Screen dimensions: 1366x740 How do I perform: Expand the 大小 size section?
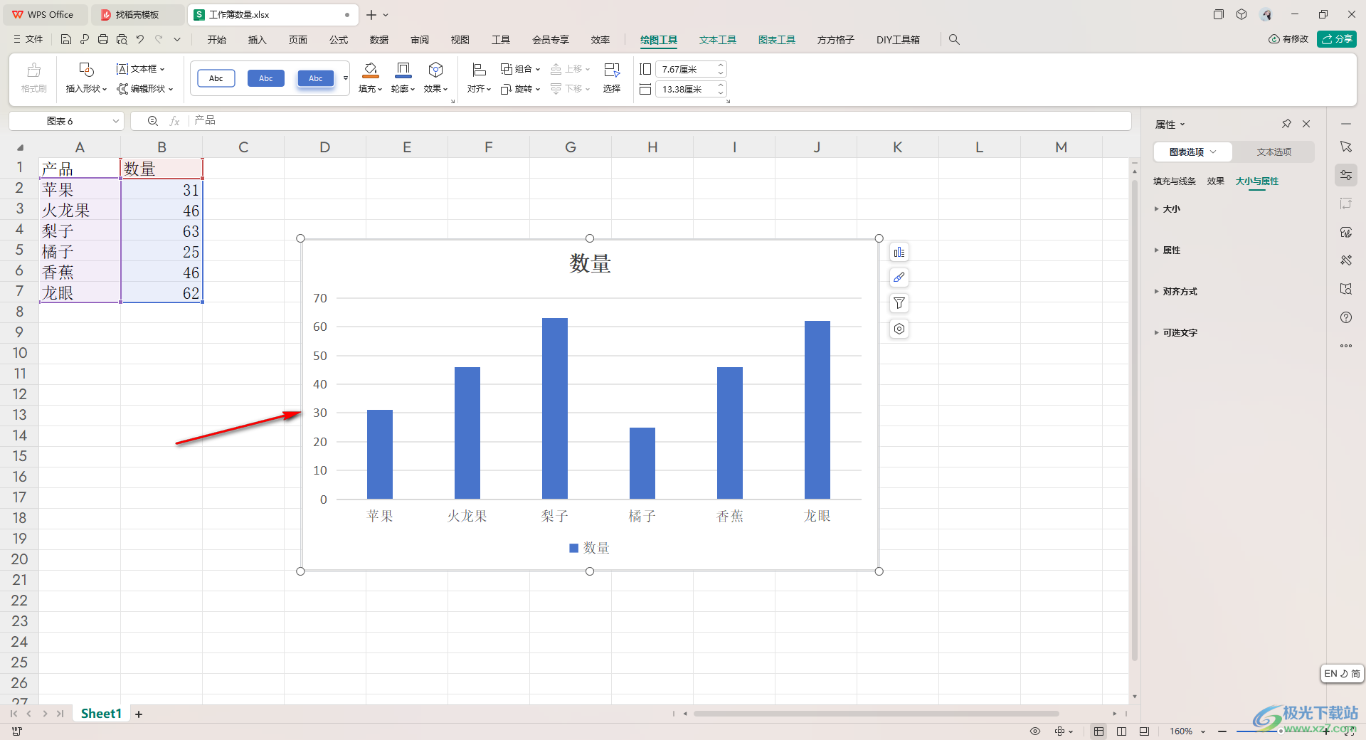[1167, 209]
